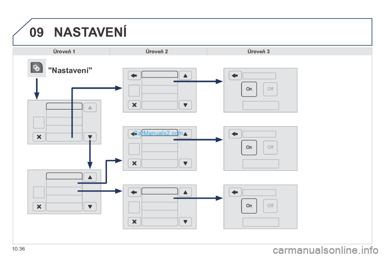Select On in the middle Úroveň 3 panel
Screen dimensions: 385x257
(x=249, y=147)
